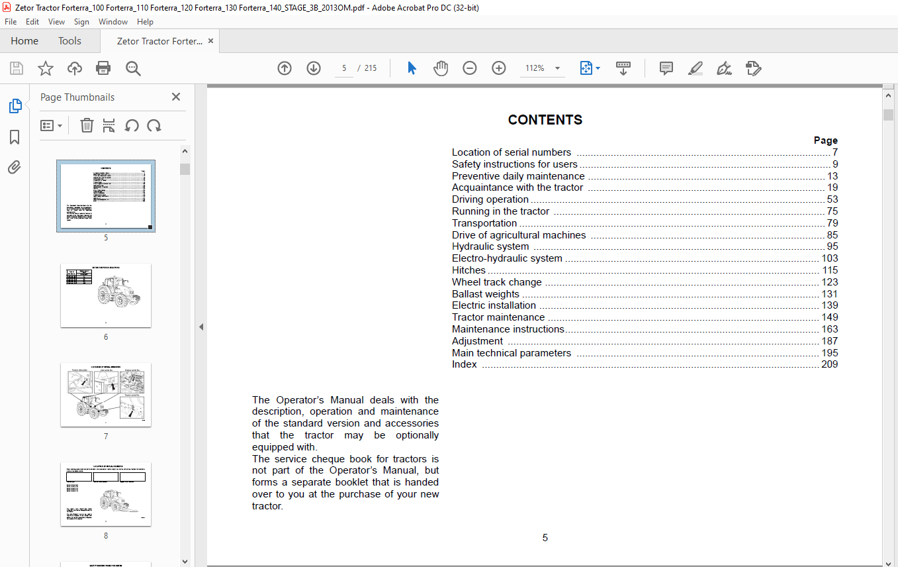Click the 'Wheel track change' contents entry
The width and height of the screenshot is (898, 567).
pyautogui.click(x=645, y=282)
